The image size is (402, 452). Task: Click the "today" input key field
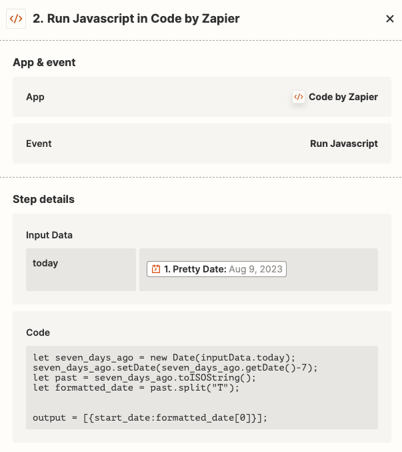[x=80, y=270]
